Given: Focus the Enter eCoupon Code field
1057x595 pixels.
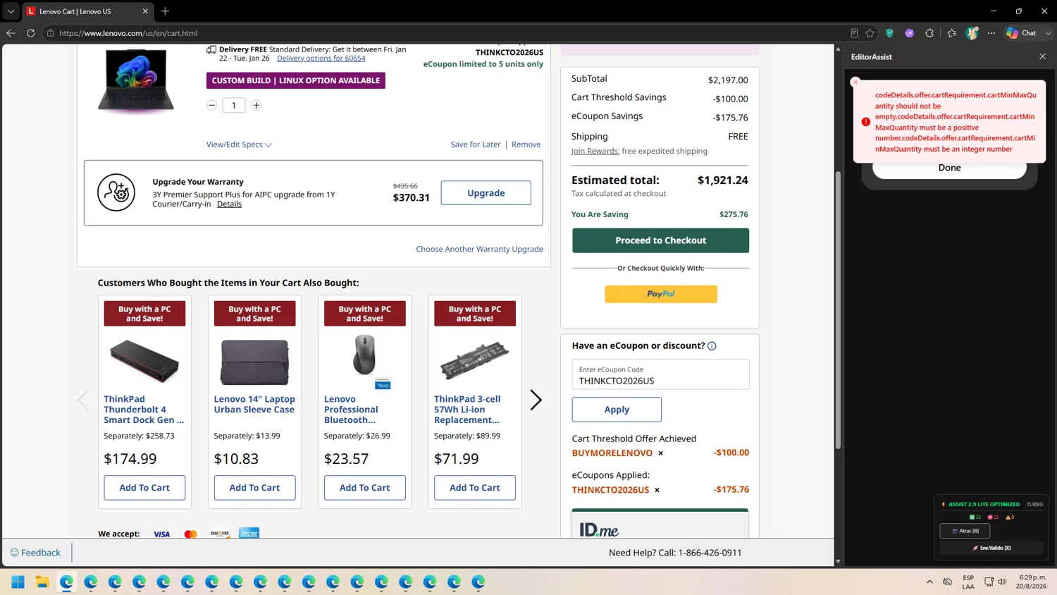Looking at the screenshot, I should click(x=660, y=374).
